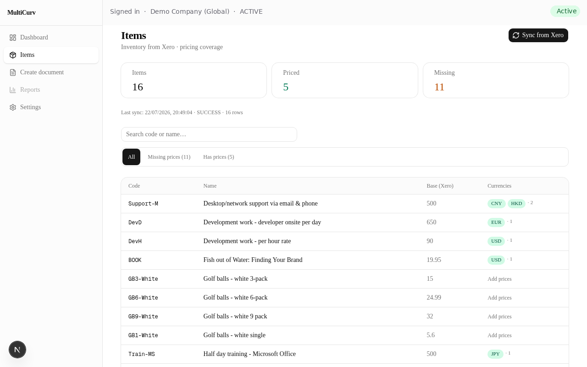The width and height of the screenshot is (587, 367).
Task: Click the Base (Xero) column header
Action: pos(440,186)
